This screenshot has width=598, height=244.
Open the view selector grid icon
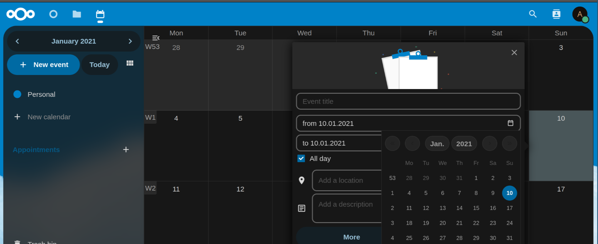pos(130,63)
